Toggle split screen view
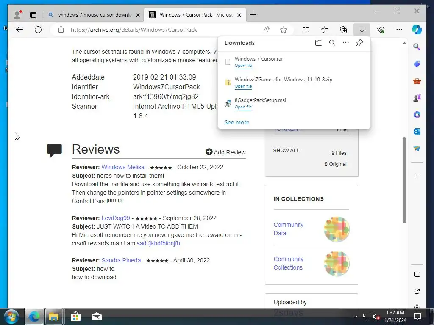 coord(306,30)
